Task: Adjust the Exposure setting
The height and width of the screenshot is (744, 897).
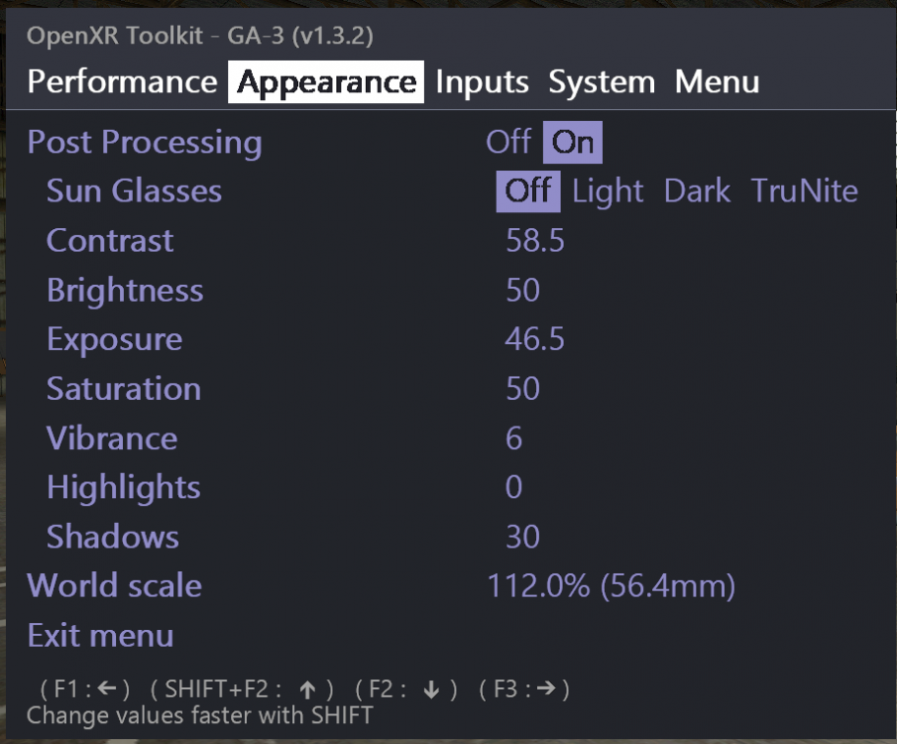Action: tap(534, 338)
